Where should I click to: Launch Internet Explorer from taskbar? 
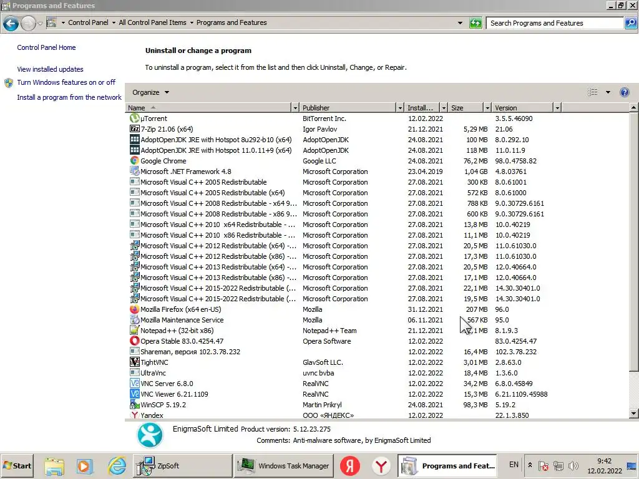coord(117,466)
